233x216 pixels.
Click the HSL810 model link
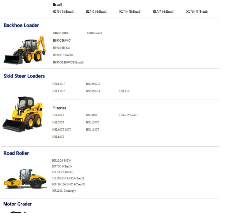(x=124, y=91)
